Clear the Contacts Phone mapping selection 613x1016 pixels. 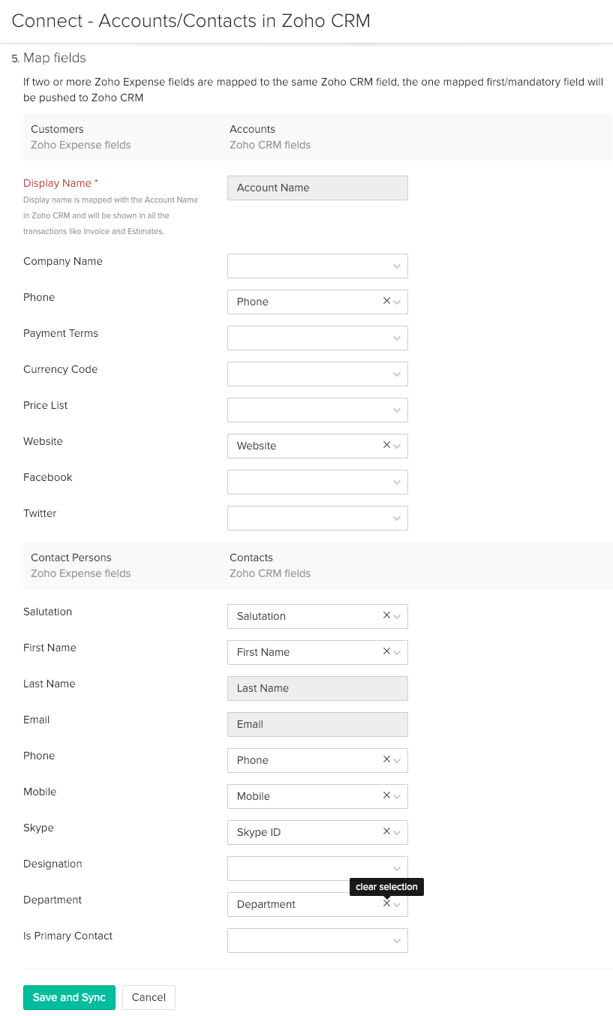(x=386, y=759)
